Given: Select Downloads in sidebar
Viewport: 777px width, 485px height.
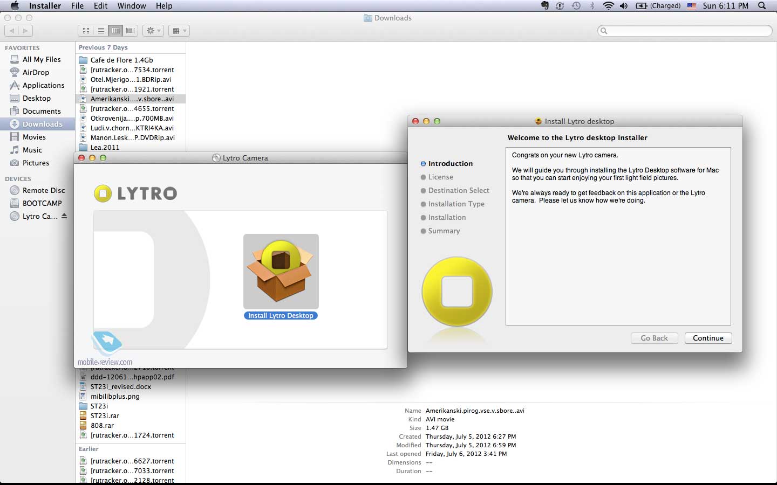Looking at the screenshot, I should [37, 124].
